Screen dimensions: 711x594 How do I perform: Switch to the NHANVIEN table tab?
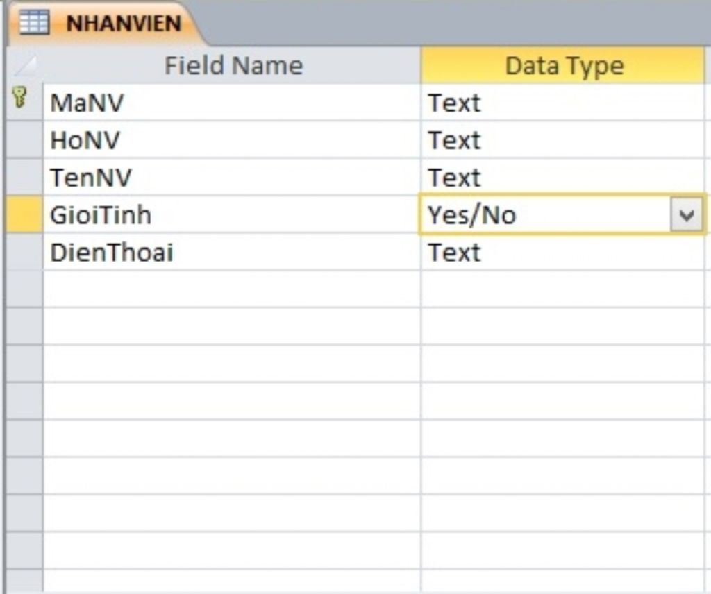point(122,23)
